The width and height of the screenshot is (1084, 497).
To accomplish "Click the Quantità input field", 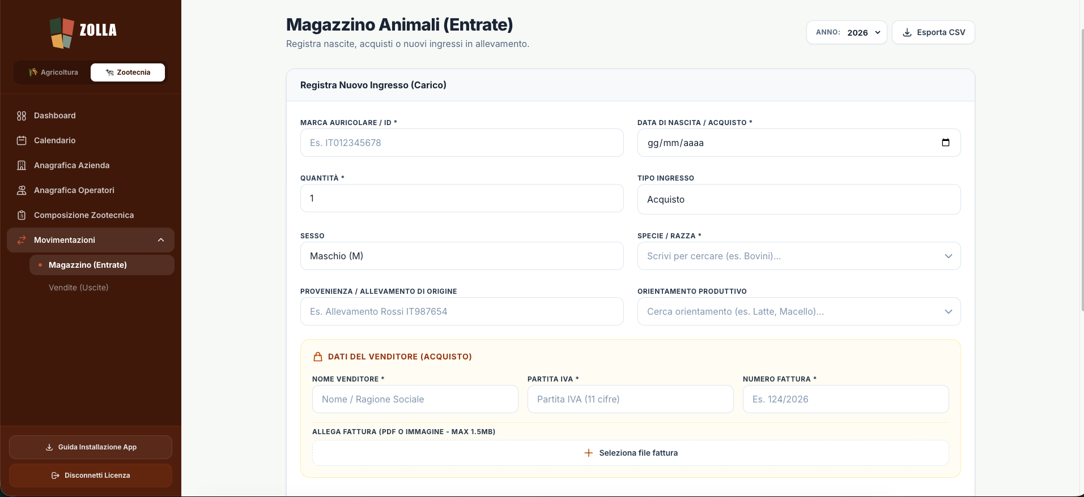I will [x=462, y=198].
